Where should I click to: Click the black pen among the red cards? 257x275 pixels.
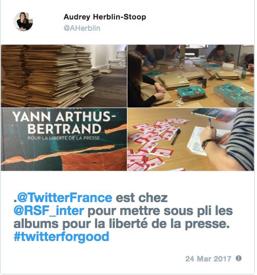pyautogui.click(x=175, y=137)
